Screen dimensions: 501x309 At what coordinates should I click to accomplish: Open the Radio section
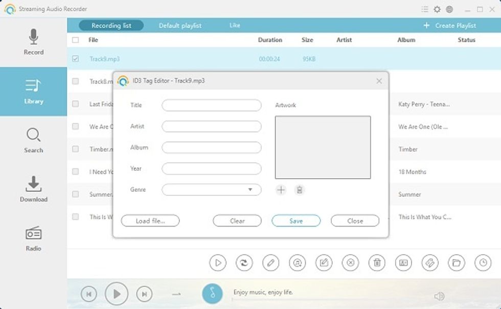[33, 239]
